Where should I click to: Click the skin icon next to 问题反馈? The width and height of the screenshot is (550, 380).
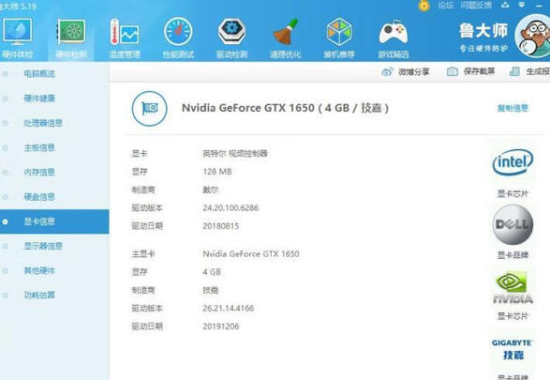(x=505, y=5)
